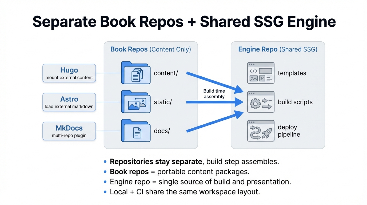Click the Book Repos panel heading
Image resolution: width=367 pixels, height=205 pixels.
click(x=150, y=49)
